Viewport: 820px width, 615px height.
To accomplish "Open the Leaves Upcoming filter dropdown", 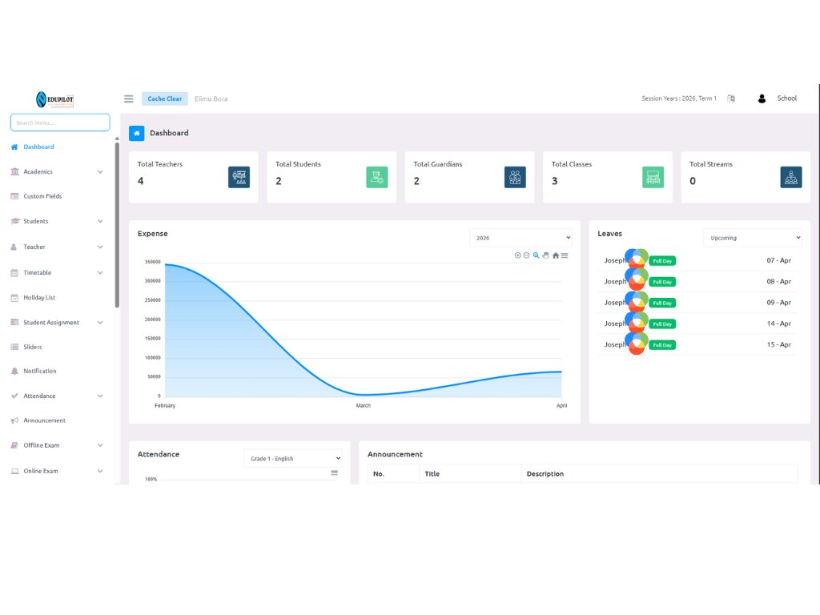I will pyautogui.click(x=752, y=238).
